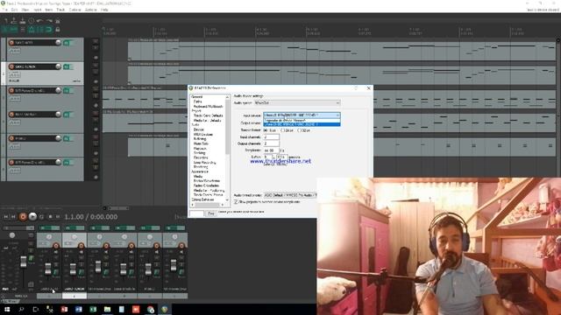Open the FX button on the first track
The height and width of the screenshot is (315, 561).
(67, 43)
